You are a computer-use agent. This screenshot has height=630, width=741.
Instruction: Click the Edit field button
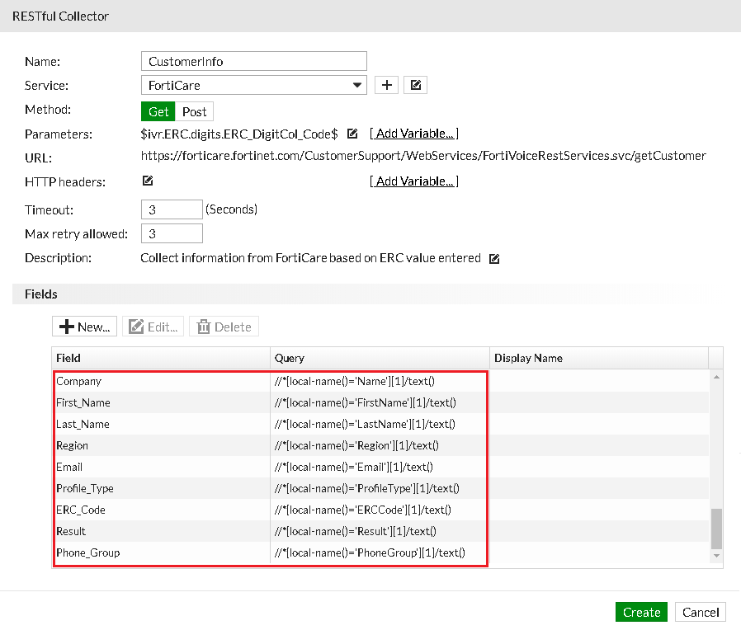[x=153, y=327]
